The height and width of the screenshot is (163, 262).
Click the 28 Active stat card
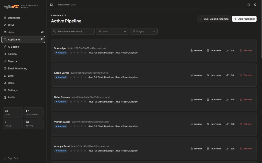(34, 124)
